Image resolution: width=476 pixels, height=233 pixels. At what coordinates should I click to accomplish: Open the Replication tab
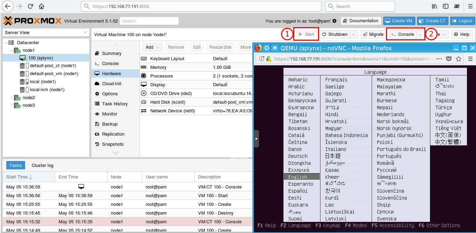pyautogui.click(x=115, y=134)
